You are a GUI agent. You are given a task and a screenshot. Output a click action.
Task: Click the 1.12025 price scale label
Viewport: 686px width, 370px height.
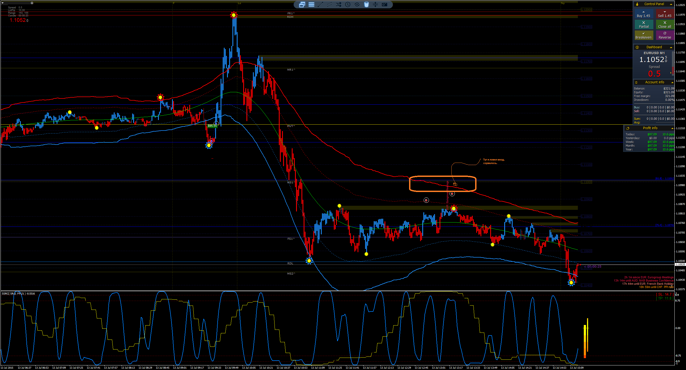[x=680, y=5]
